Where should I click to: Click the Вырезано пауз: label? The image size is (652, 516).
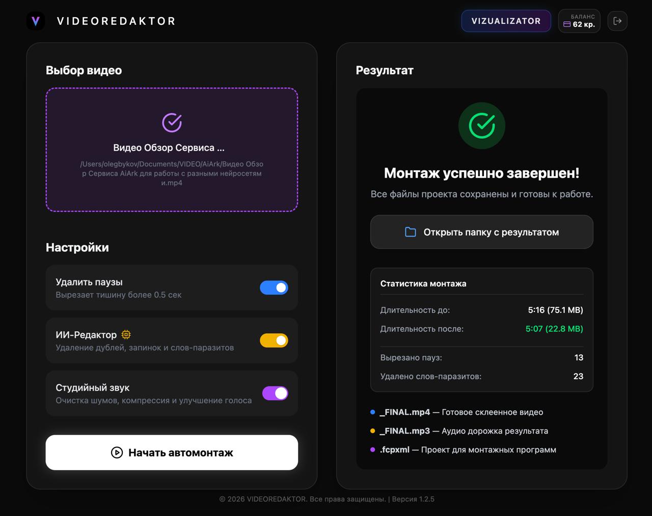tap(411, 357)
